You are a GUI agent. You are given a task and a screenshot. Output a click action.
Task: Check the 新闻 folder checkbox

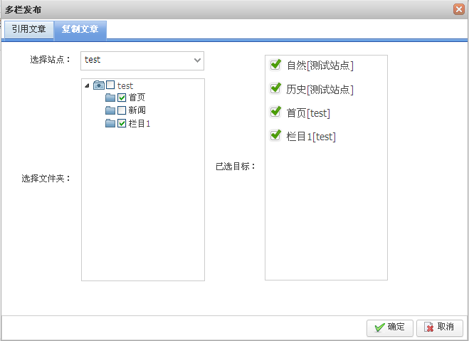[122, 110]
